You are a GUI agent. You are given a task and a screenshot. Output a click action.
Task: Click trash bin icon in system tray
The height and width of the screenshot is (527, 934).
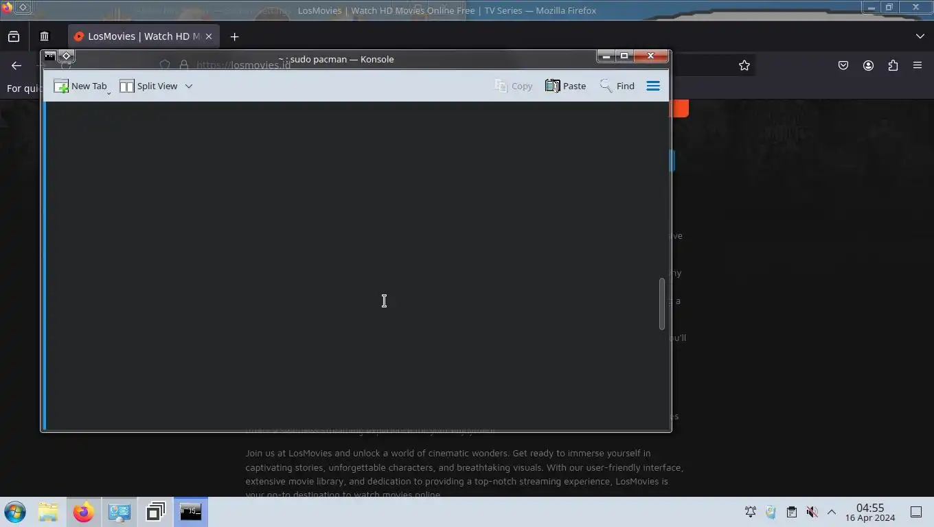(771, 512)
